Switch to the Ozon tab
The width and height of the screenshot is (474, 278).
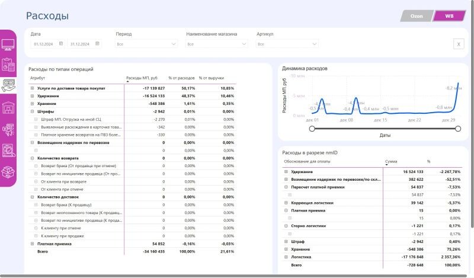417,16
